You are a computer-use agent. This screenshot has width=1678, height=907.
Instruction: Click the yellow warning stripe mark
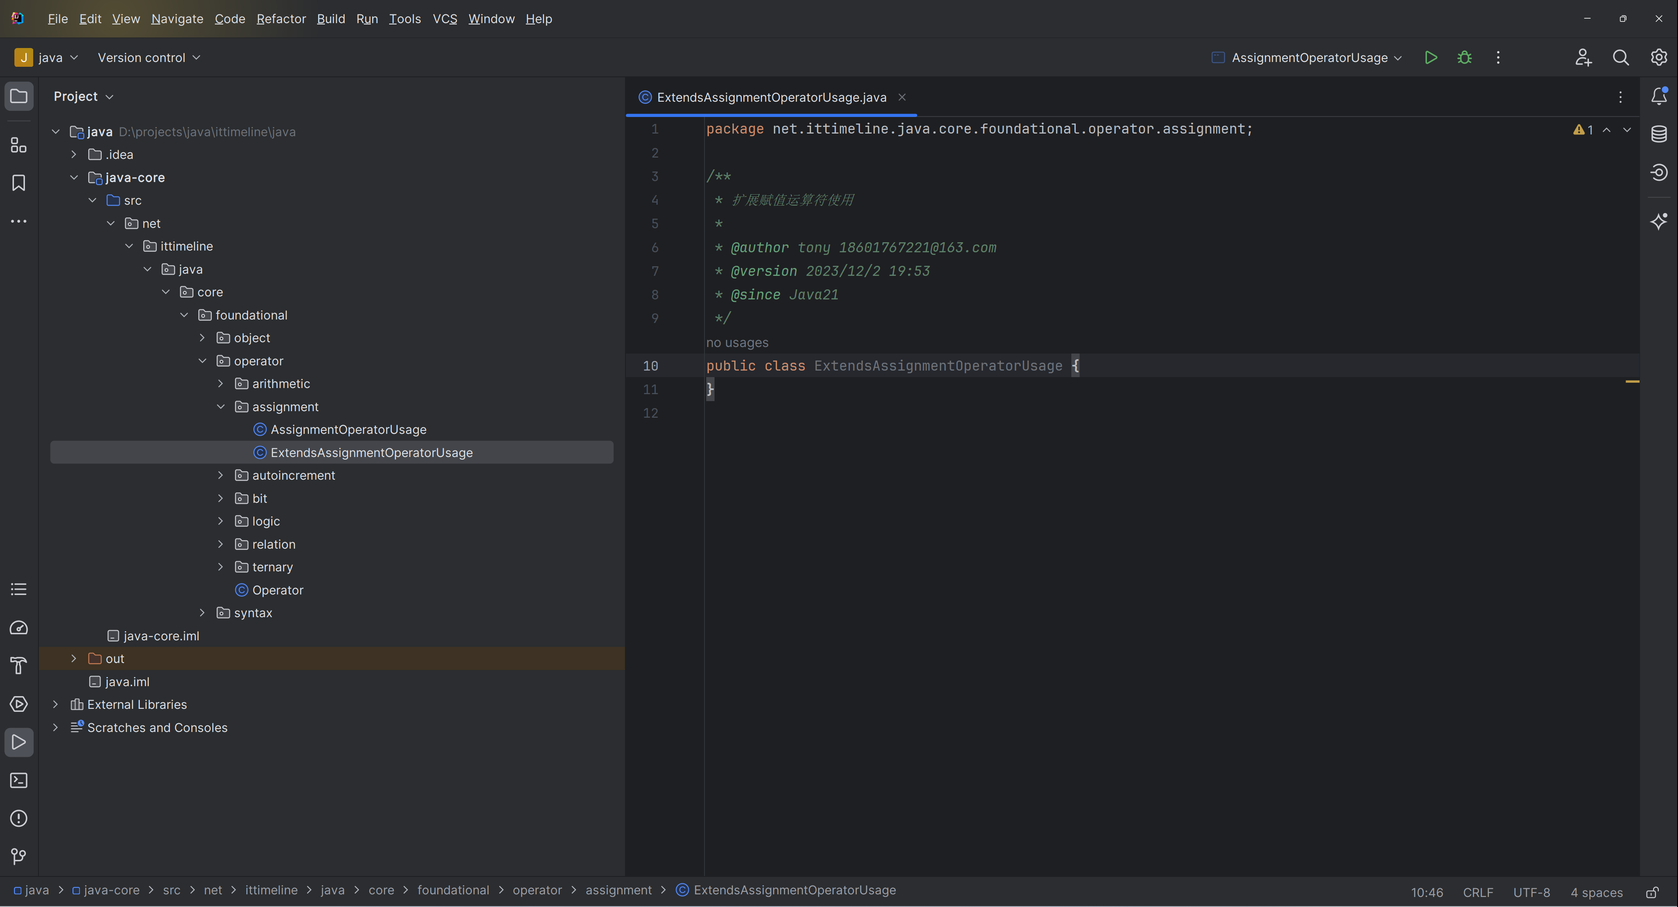pyautogui.click(x=1633, y=381)
